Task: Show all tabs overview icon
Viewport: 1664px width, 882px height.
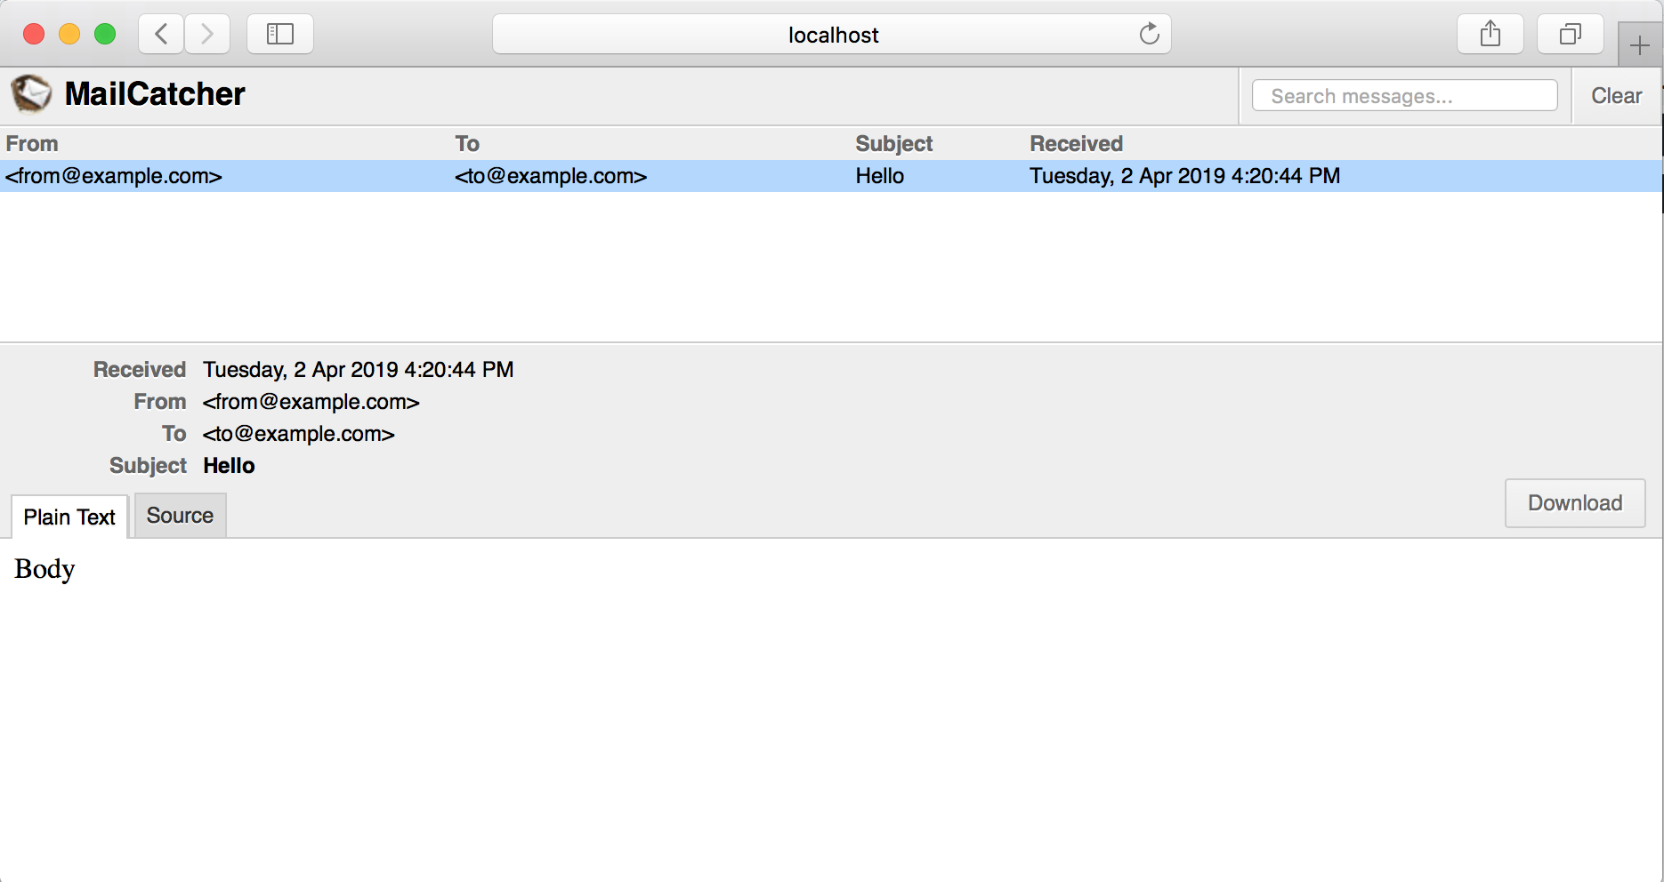Action: click(x=1571, y=35)
